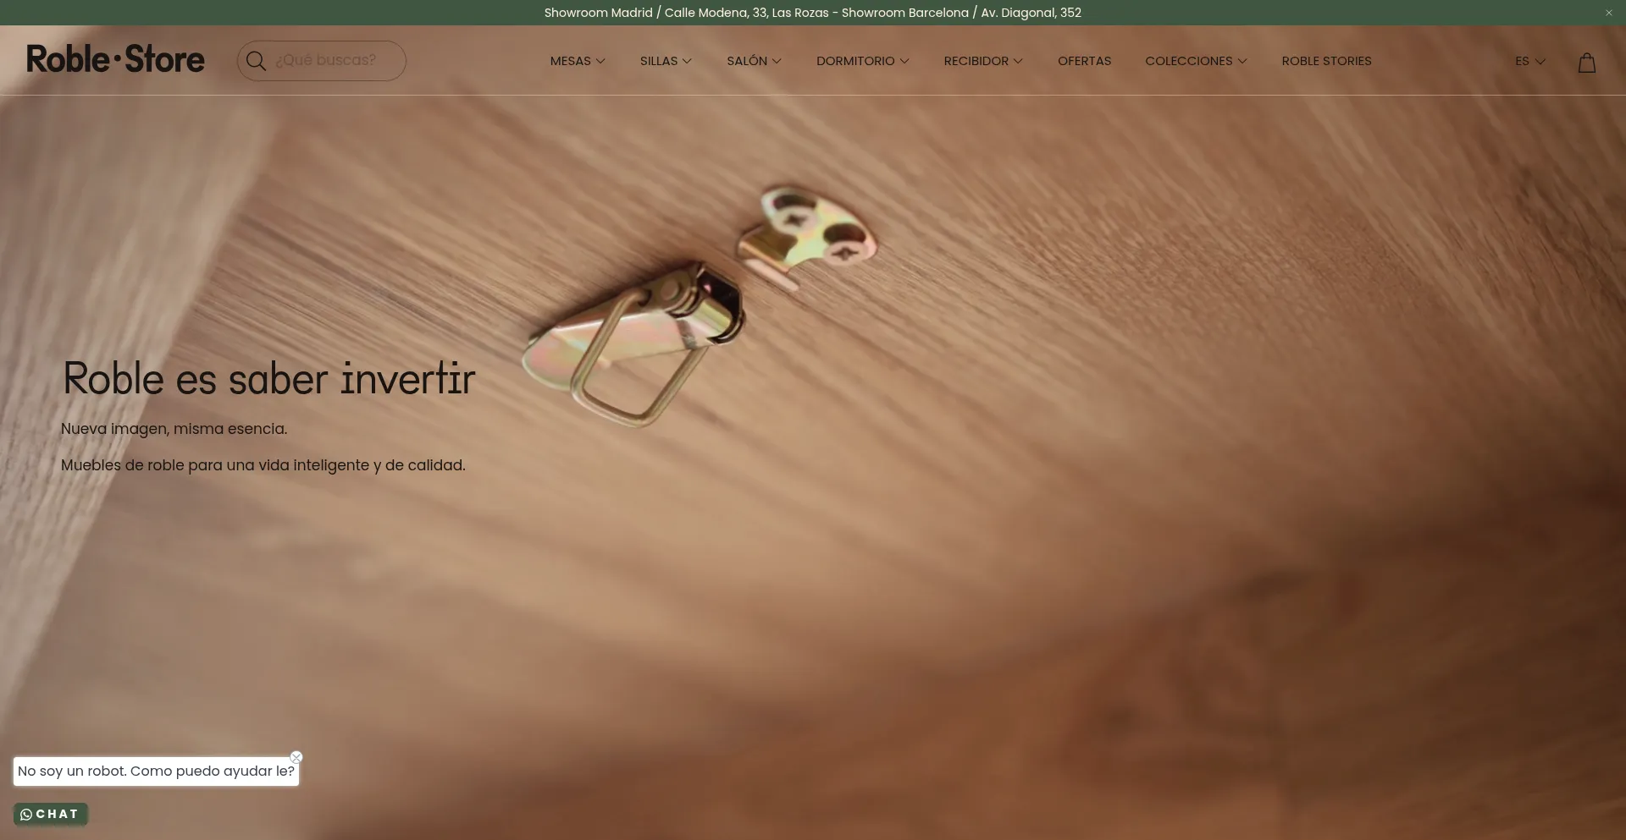This screenshot has width=1626, height=840.
Task: Dismiss the chat bubble message
Action: click(x=296, y=757)
